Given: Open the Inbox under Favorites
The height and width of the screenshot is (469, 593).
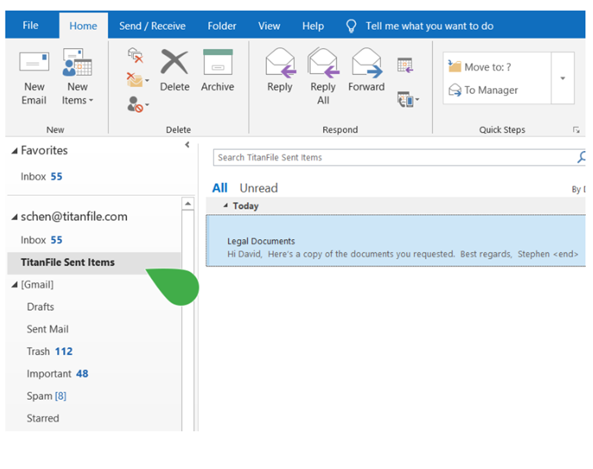Looking at the screenshot, I should coord(41,176).
